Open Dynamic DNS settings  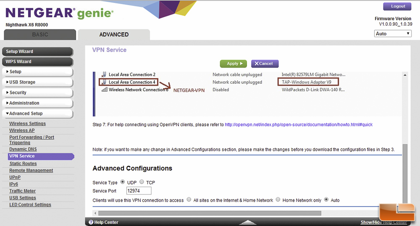point(23,149)
